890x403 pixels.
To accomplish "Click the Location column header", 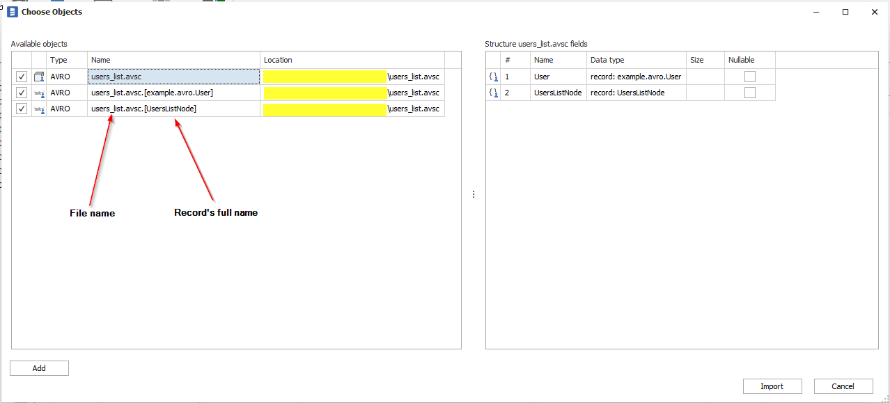I will [352, 60].
